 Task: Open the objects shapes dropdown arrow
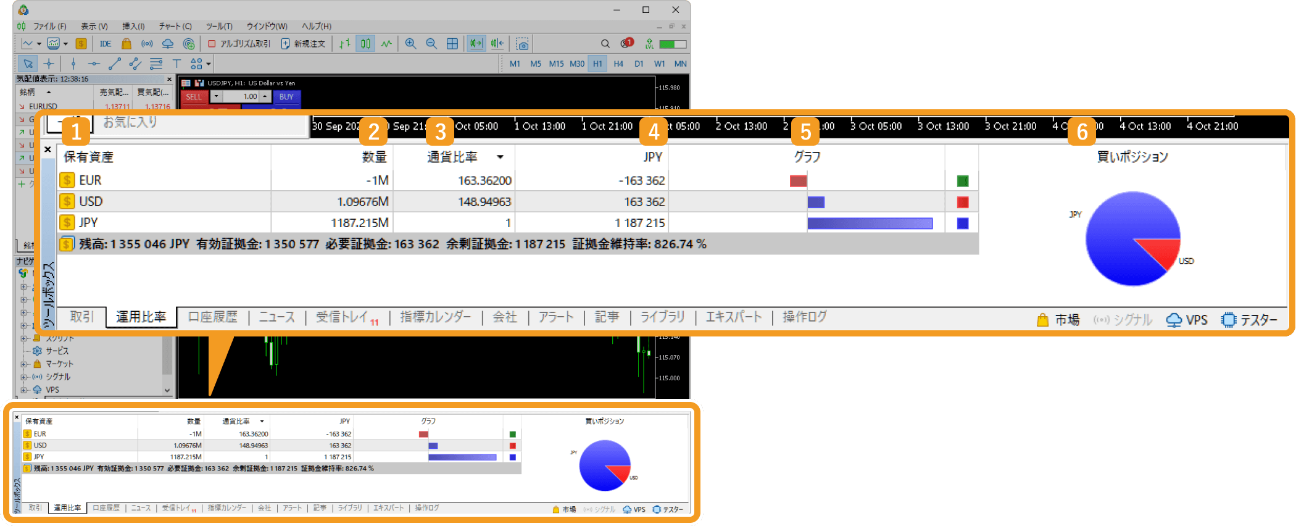click(209, 64)
